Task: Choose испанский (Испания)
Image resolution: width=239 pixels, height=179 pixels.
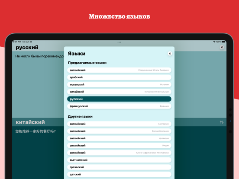Action: (x=119, y=84)
